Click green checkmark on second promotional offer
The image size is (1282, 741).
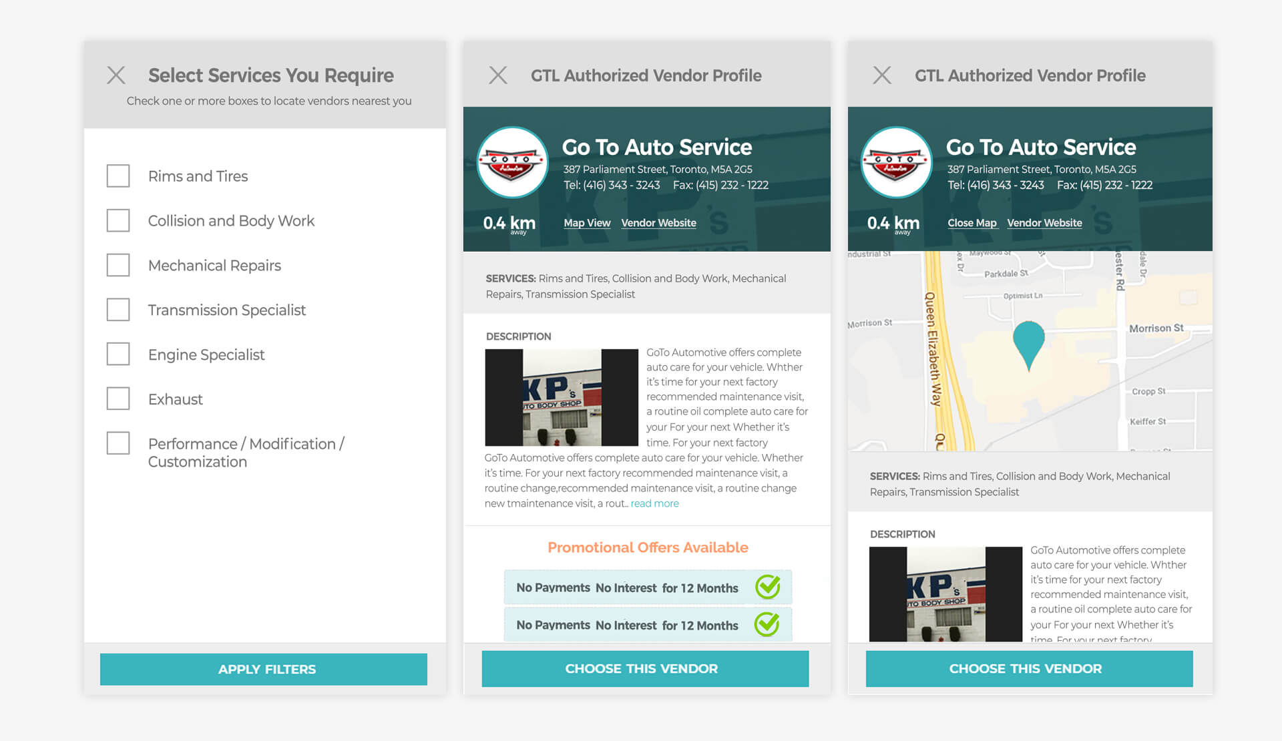click(x=767, y=624)
